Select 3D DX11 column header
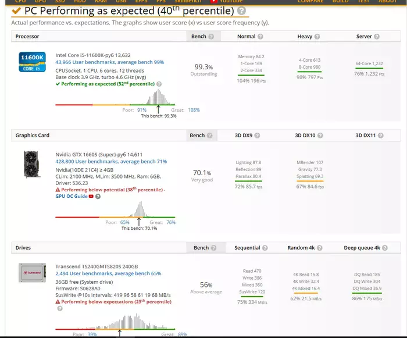Image resolution: width=407 pixels, height=338 pixels. pos(366,136)
